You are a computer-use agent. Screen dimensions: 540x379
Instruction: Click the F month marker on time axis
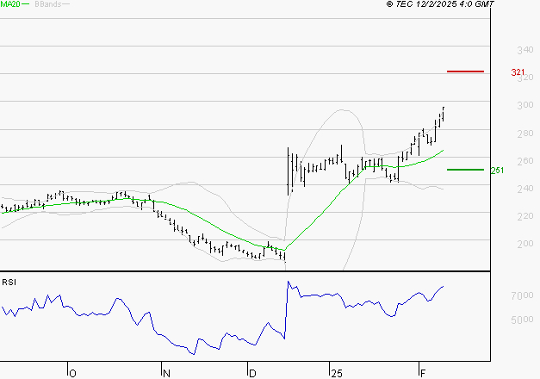coord(423,374)
